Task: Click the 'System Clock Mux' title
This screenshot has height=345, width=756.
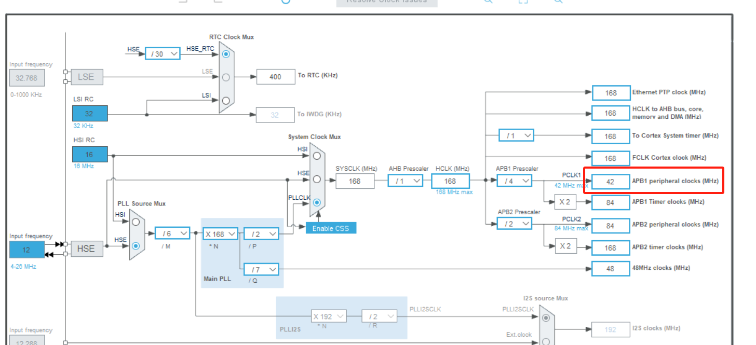Action: coord(315,137)
